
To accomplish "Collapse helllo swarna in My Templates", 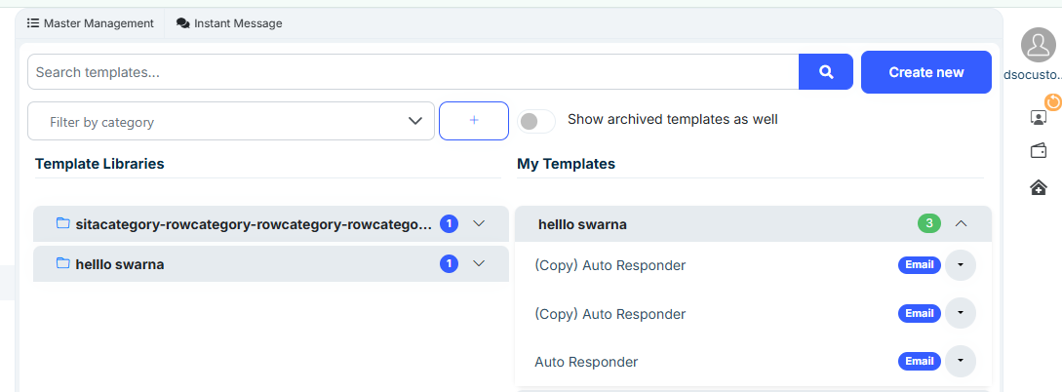I will click(x=962, y=224).
